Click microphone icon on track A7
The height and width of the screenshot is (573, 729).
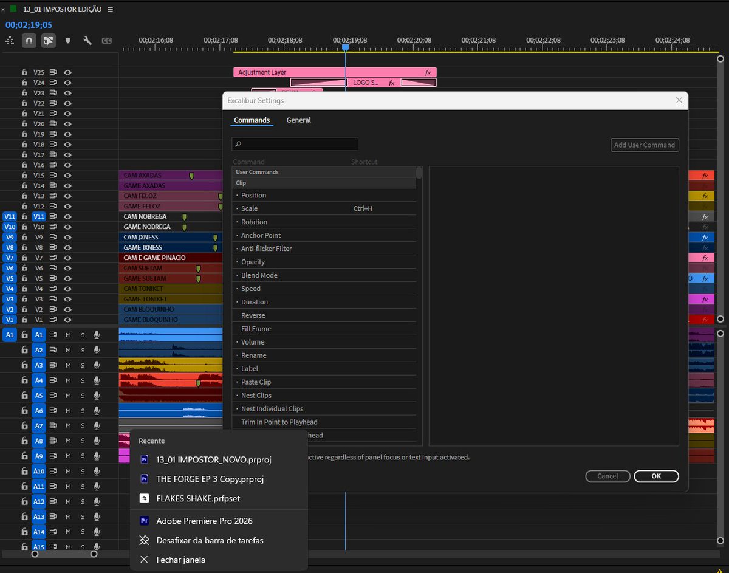pos(97,426)
